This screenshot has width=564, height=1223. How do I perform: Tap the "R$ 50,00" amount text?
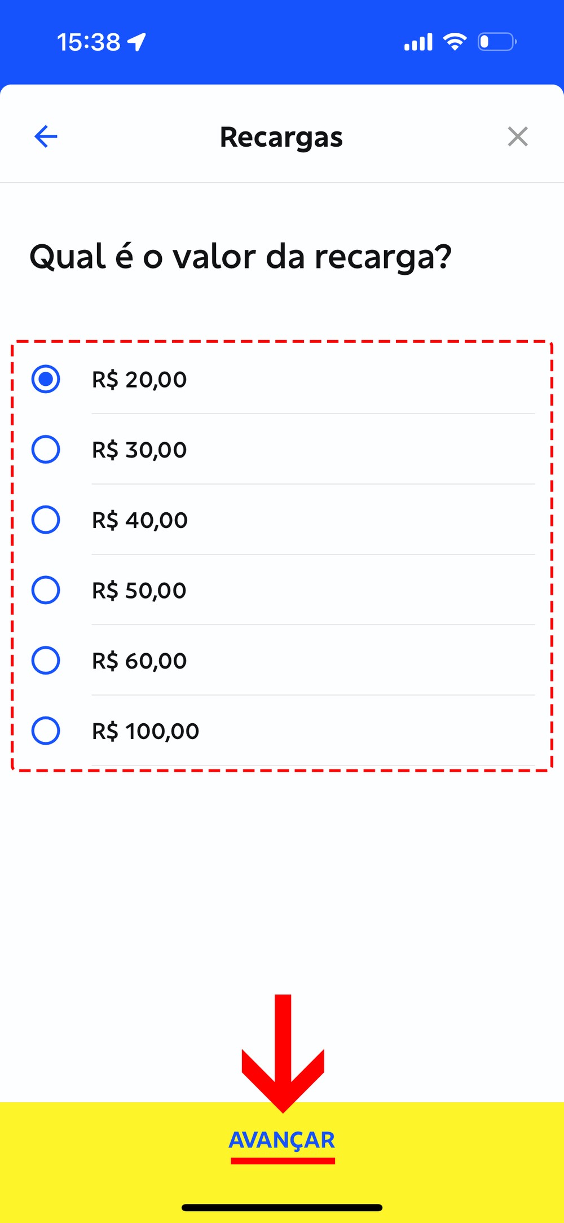(139, 591)
